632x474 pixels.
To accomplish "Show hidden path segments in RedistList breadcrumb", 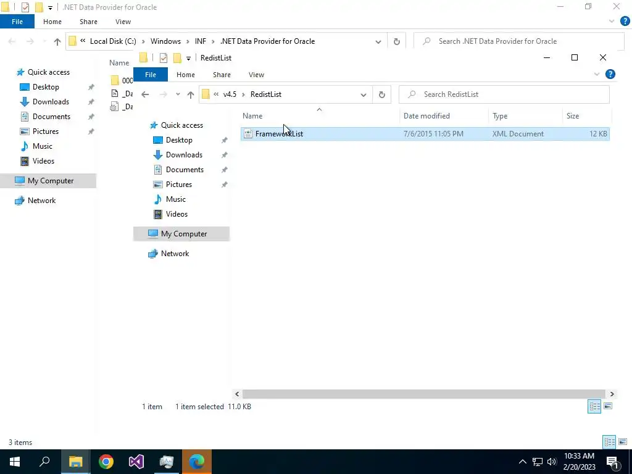I will [216, 94].
